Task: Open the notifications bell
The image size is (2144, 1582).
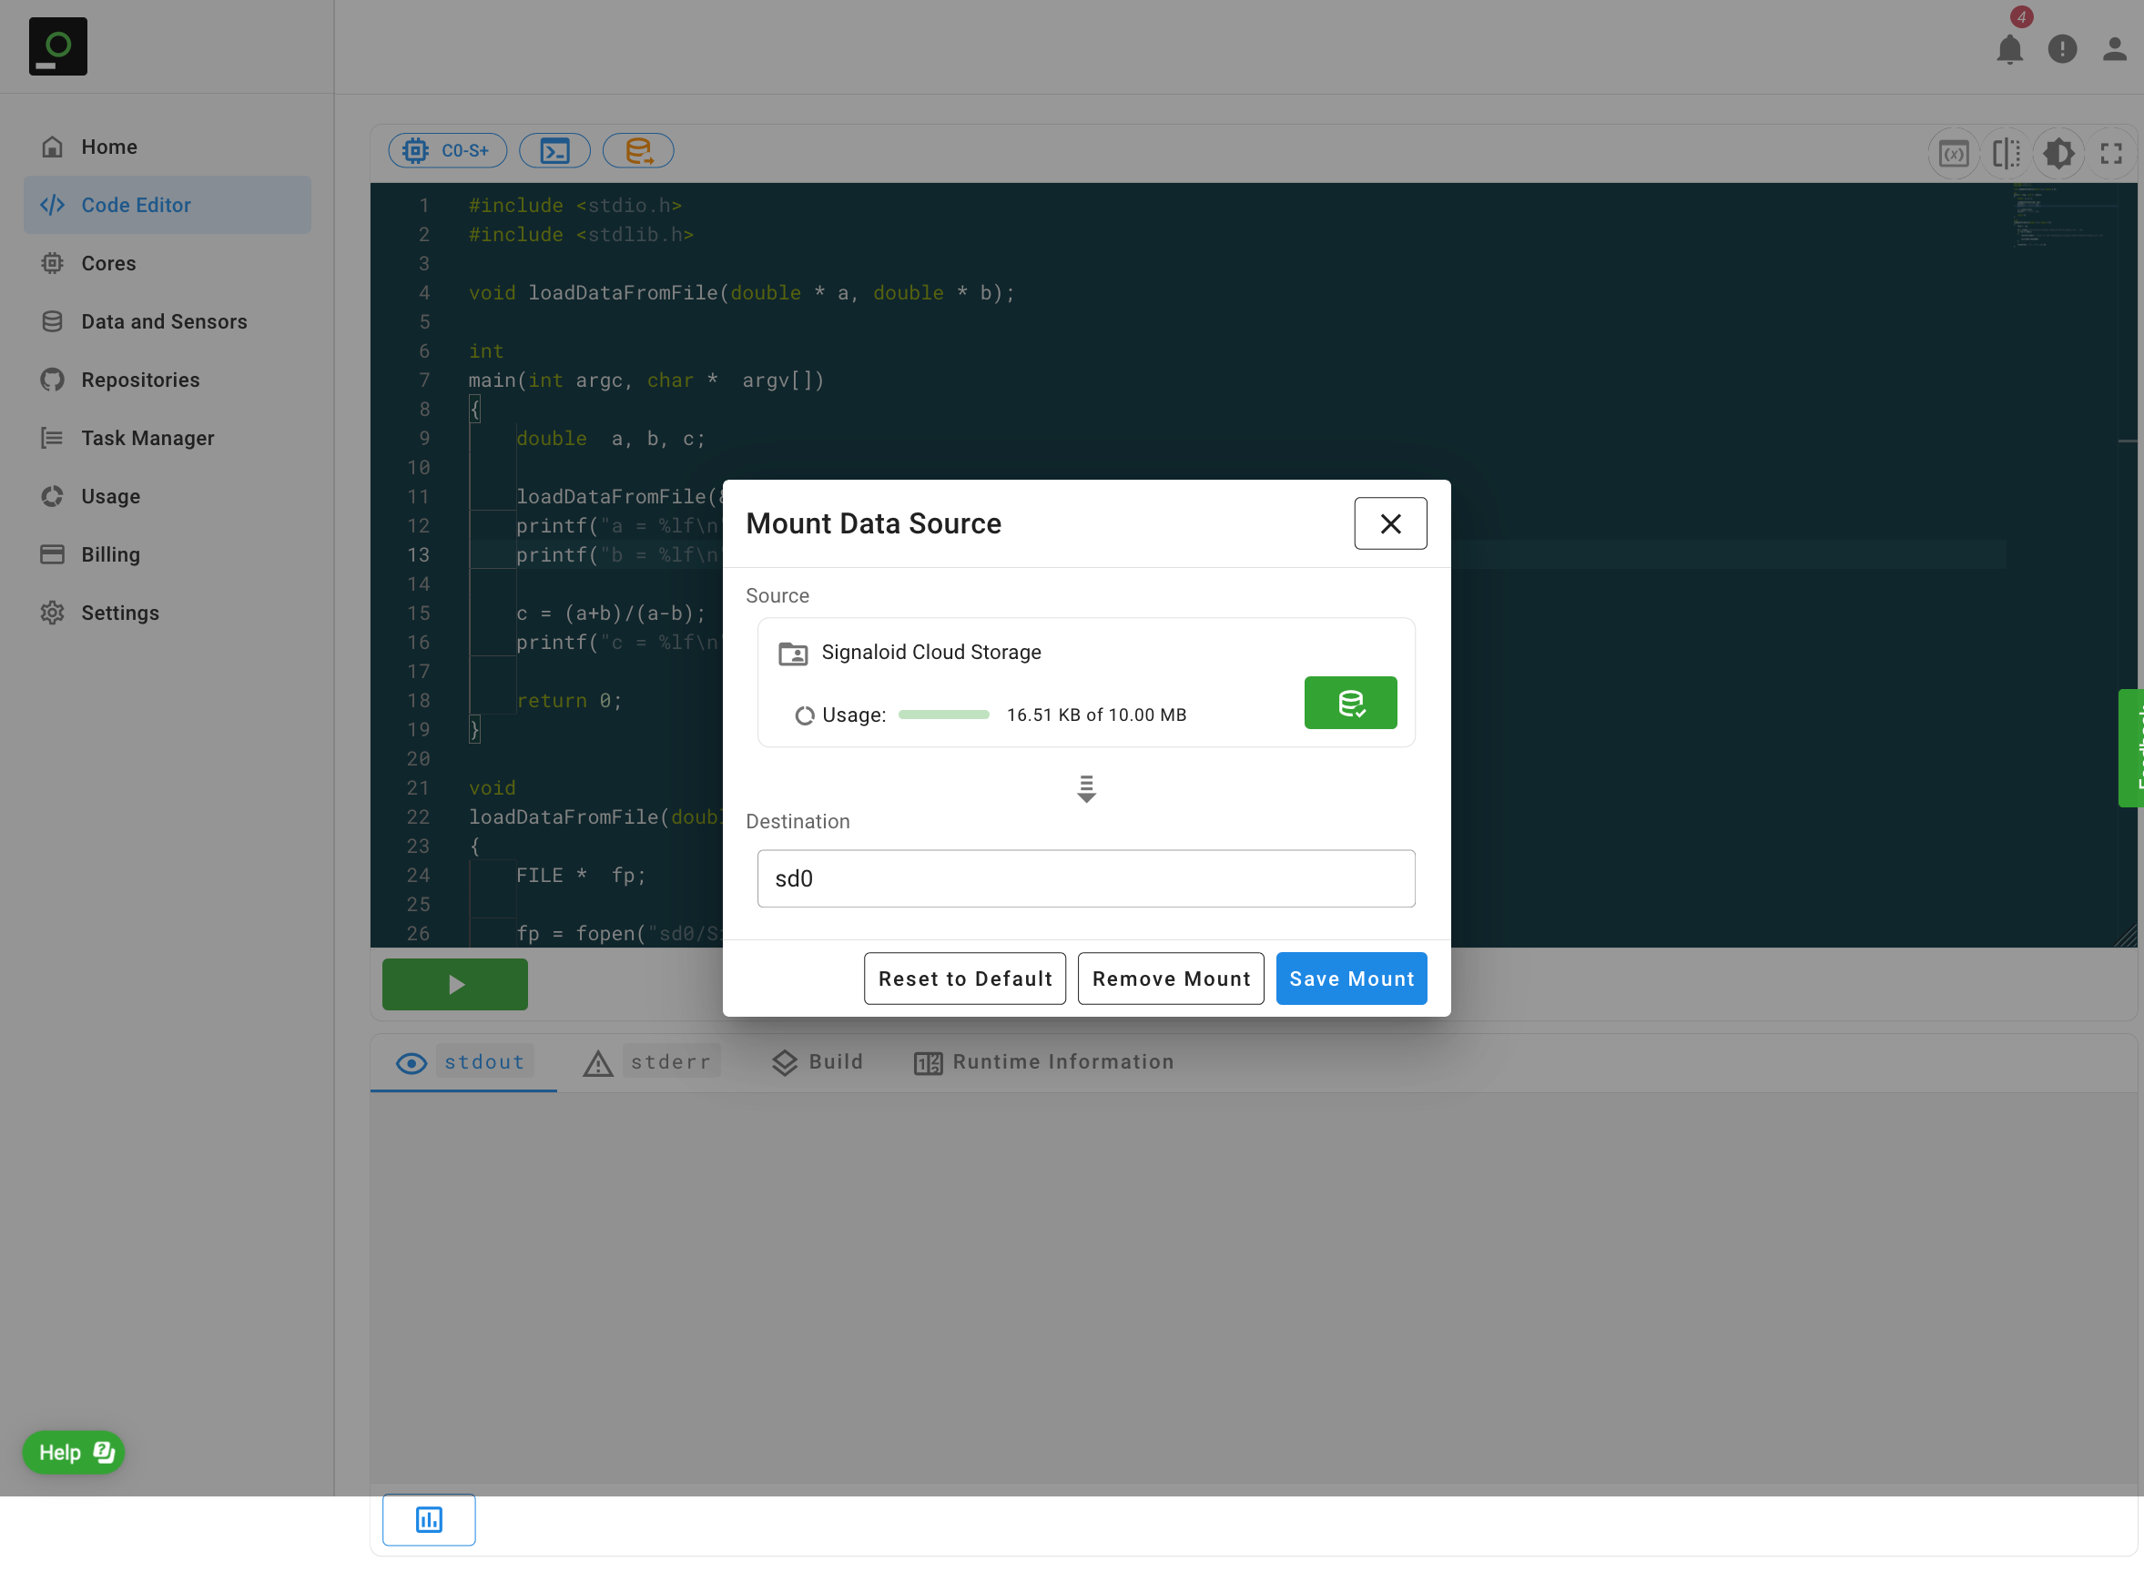Action: (2009, 49)
